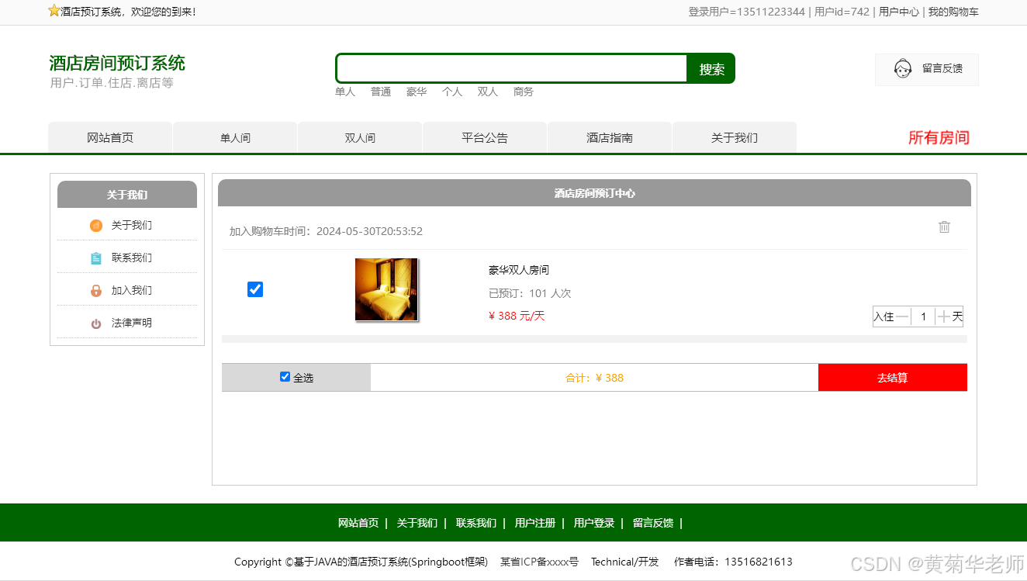Select the 关于我们 home icon in sidebar

click(x=96, y=226)
